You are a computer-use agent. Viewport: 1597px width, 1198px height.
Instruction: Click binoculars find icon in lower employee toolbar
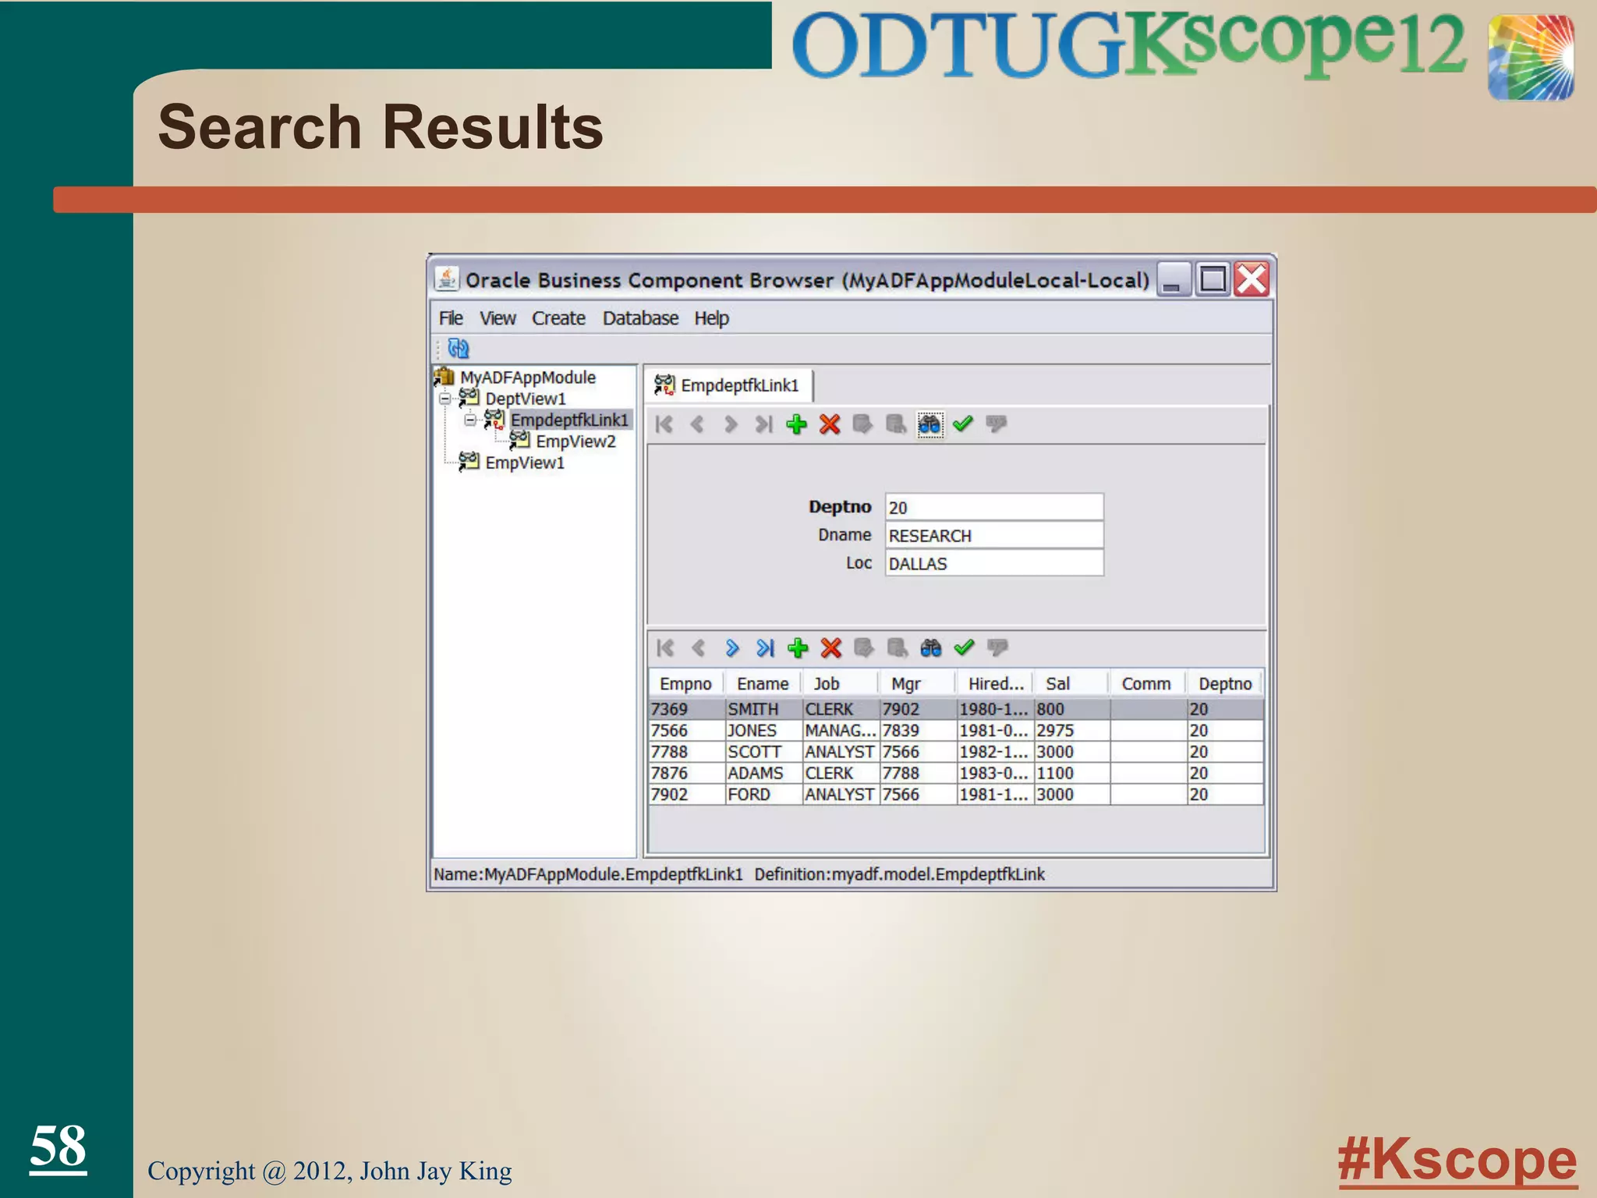[x=931, y=648]
